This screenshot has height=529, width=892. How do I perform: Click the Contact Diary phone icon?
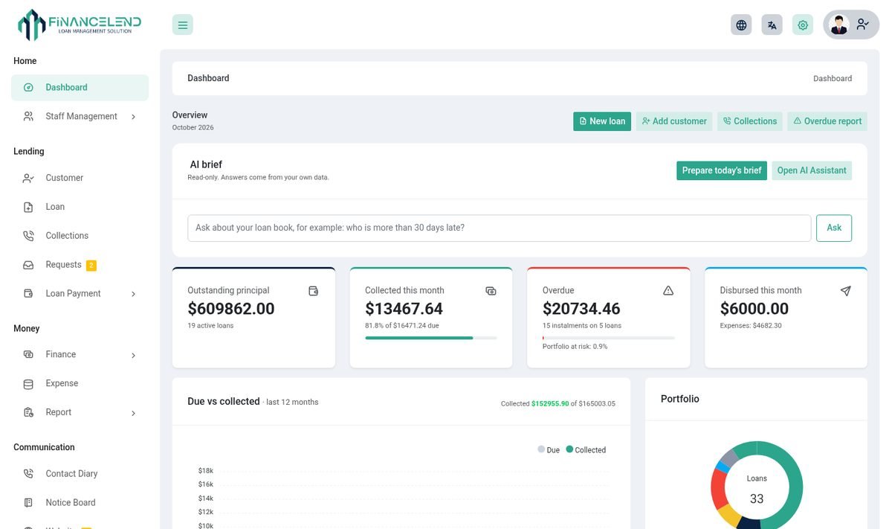coord(28,473)
